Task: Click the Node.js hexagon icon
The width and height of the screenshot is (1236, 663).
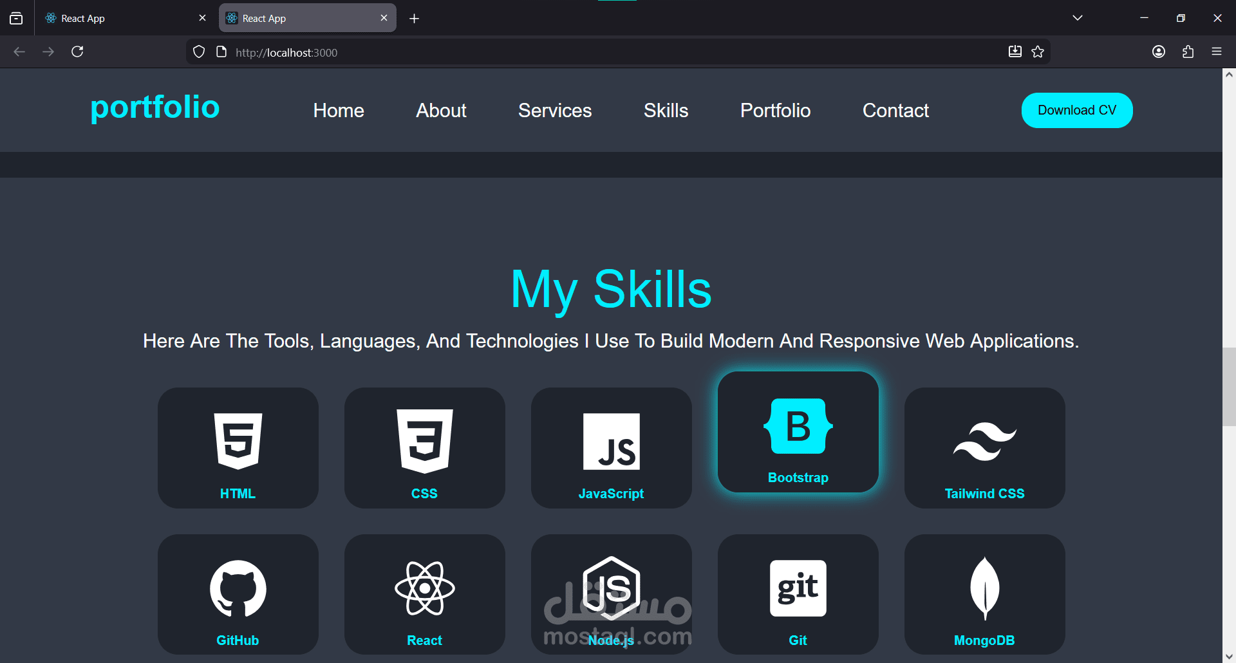Action: click(612, 588)
